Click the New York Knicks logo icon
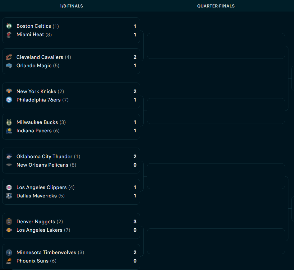The height and width of the screenshot is (270, 294). (x=9, y=91)
